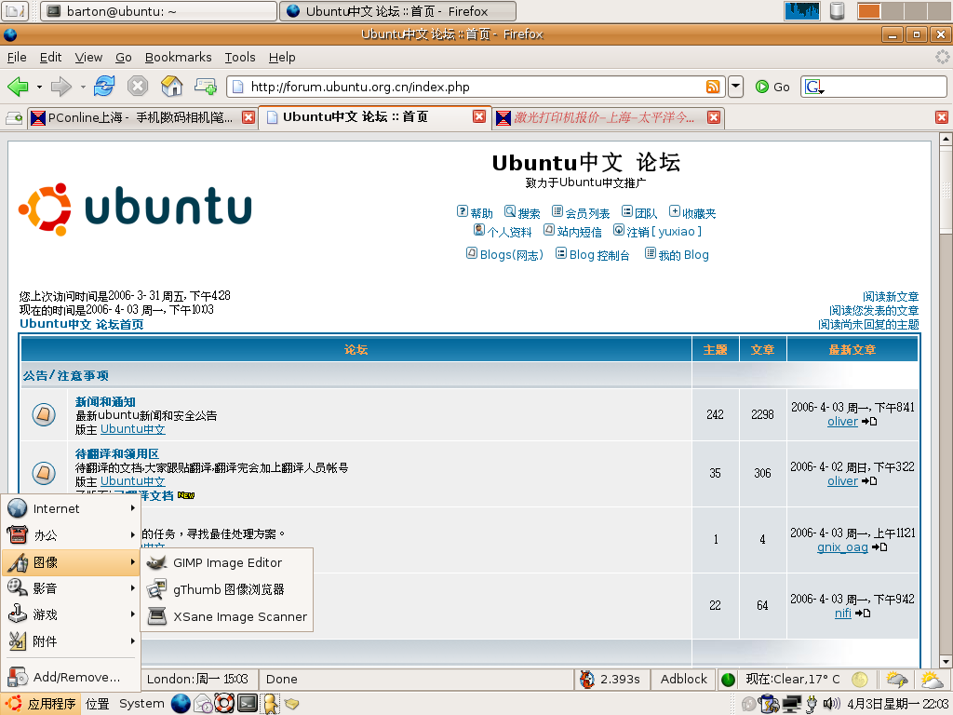Screen dimensions: 953x715
Task: Close the Ubuntu中文 论坛 tab
Action: (x=479, y=116)
